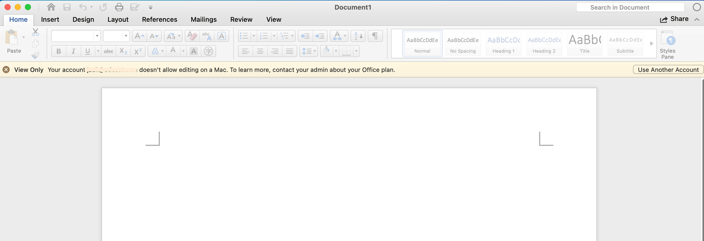The width and height of the screenshot is (704, 241).
Task: Copy selection with the copy icon
Action: 35,44
